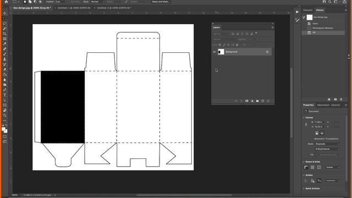352x198 pixels.
Task: Select the Eyedropper tool
Action: point(4,44)
